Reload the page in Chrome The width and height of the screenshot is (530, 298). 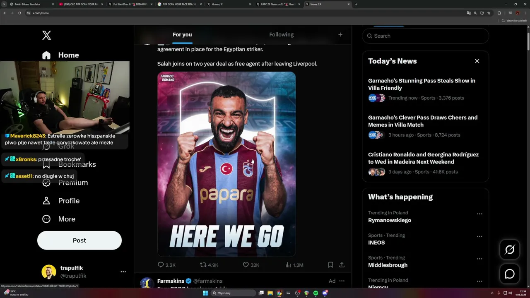point(19,13)
